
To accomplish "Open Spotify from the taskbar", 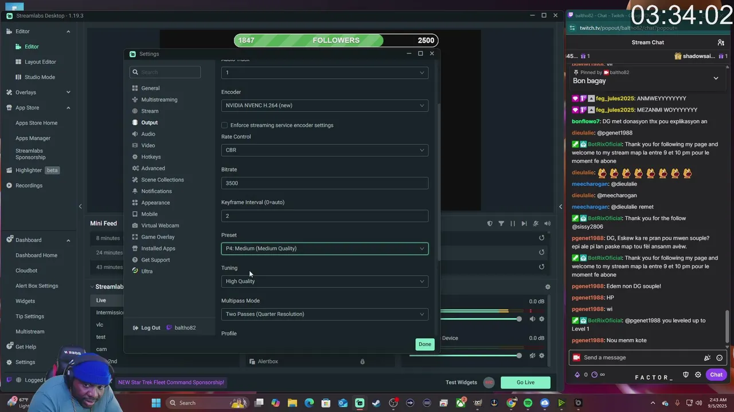I will point(528,403).
